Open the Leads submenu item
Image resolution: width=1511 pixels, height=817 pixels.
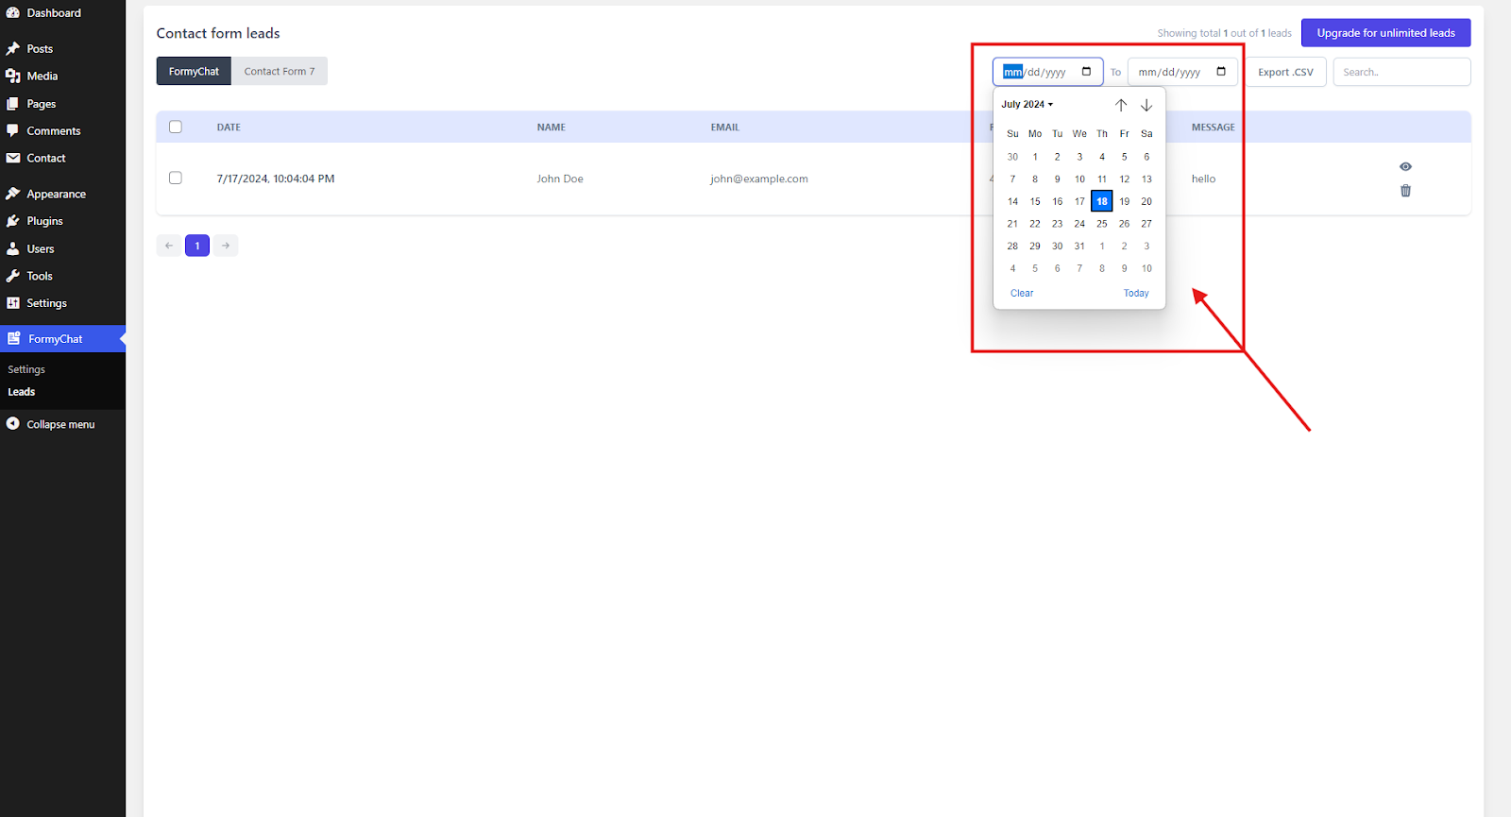(22, 393)
